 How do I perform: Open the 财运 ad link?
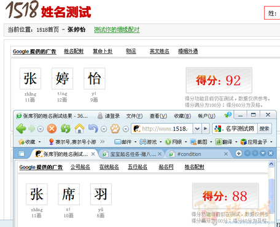[x=131, y=51]
